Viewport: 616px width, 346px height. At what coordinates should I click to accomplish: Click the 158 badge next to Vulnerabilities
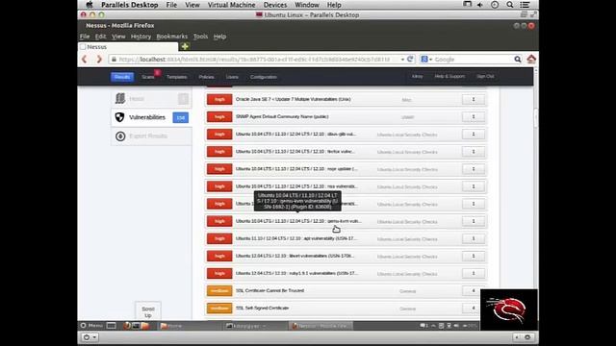point(180,117)
